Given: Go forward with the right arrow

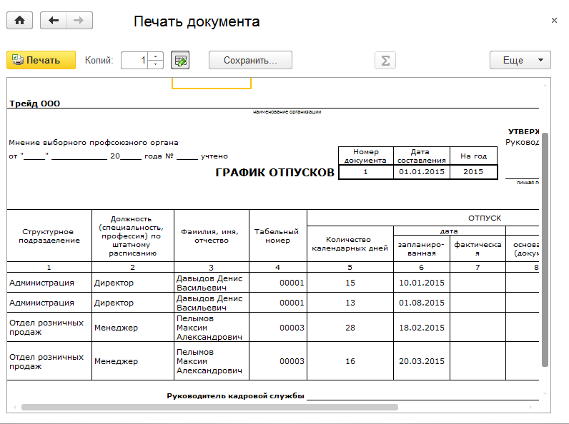Looking at the screenshot, I should pos(79,21).
